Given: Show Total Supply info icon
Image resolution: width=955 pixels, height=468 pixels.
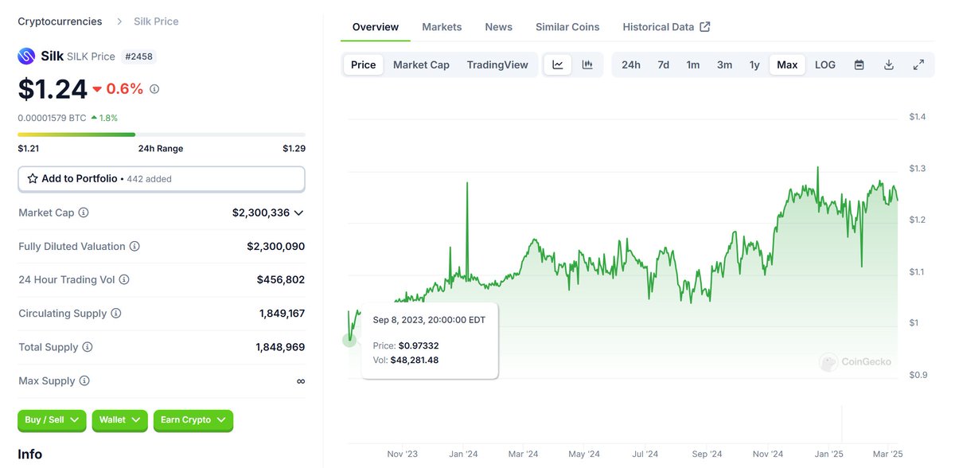Looking at the screenshot, I should click(x=88, y=347).
